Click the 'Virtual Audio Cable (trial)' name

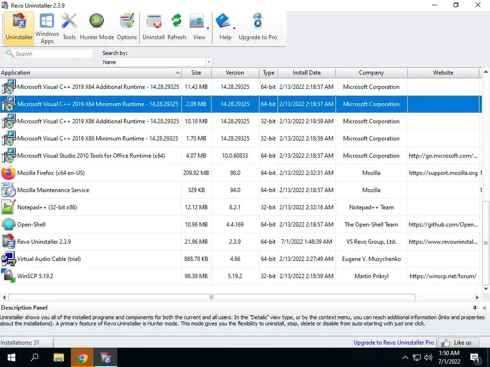click(x=49, y=259)
